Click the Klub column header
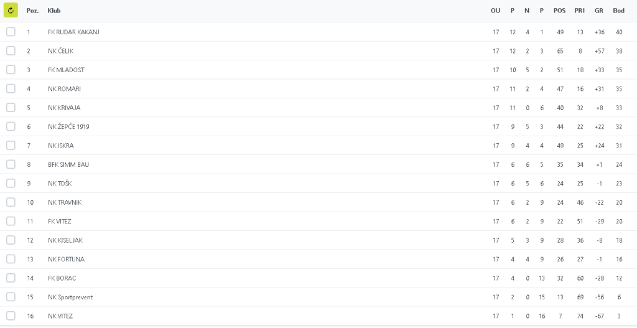This screenshot has width=637, height=328. tap(54, 11)
